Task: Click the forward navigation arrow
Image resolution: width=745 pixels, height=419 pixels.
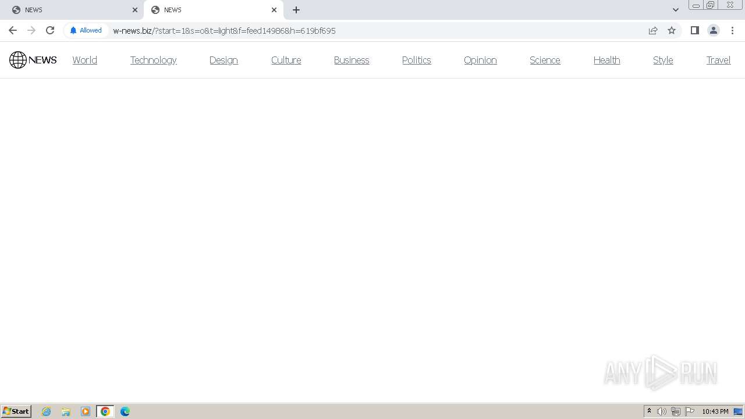Action: coord(31,30)
